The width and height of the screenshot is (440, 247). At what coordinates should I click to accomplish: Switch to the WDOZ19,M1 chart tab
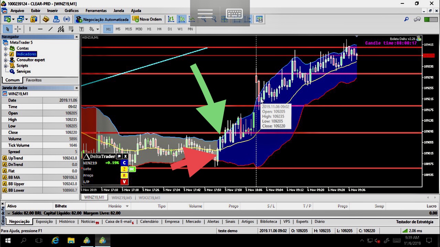(149, 198)
